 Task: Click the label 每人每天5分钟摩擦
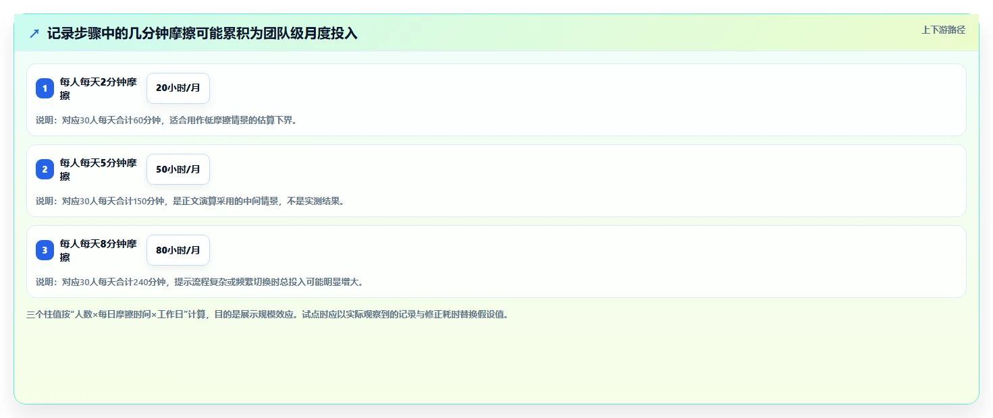click(x=99, y=169)
